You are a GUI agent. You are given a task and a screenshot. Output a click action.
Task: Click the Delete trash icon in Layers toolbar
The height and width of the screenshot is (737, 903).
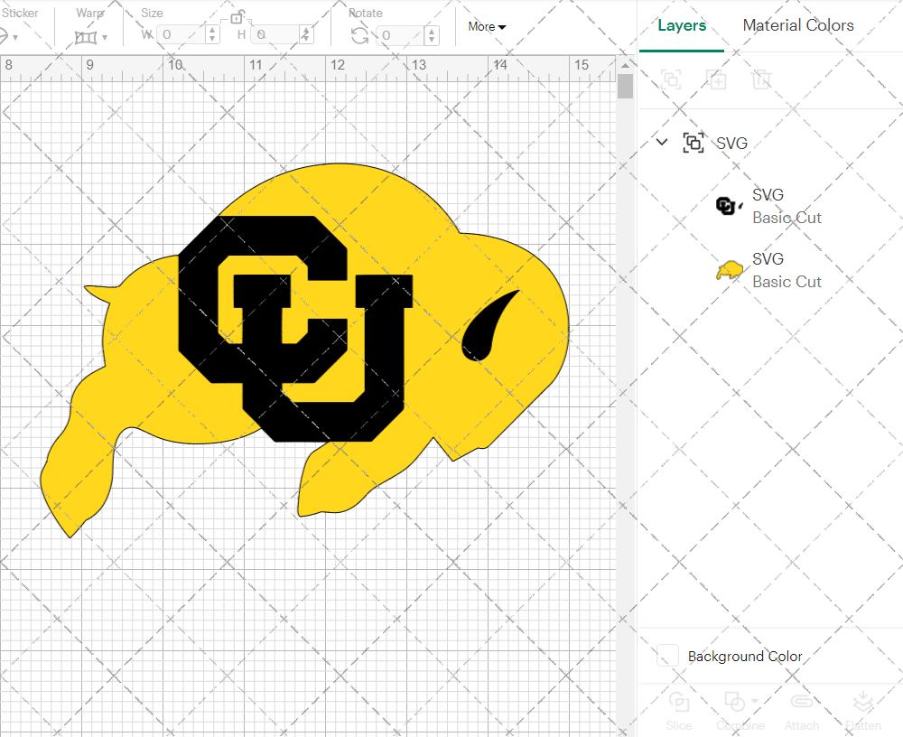(760, 79)
